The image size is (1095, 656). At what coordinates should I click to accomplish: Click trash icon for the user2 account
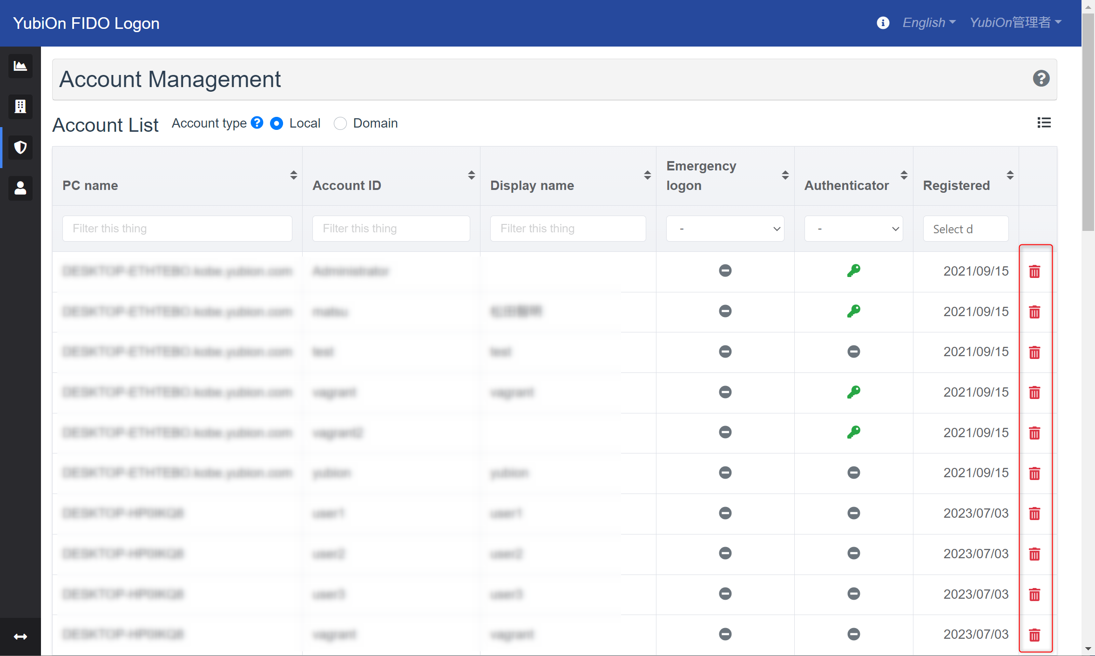(x=1034, y=554)
